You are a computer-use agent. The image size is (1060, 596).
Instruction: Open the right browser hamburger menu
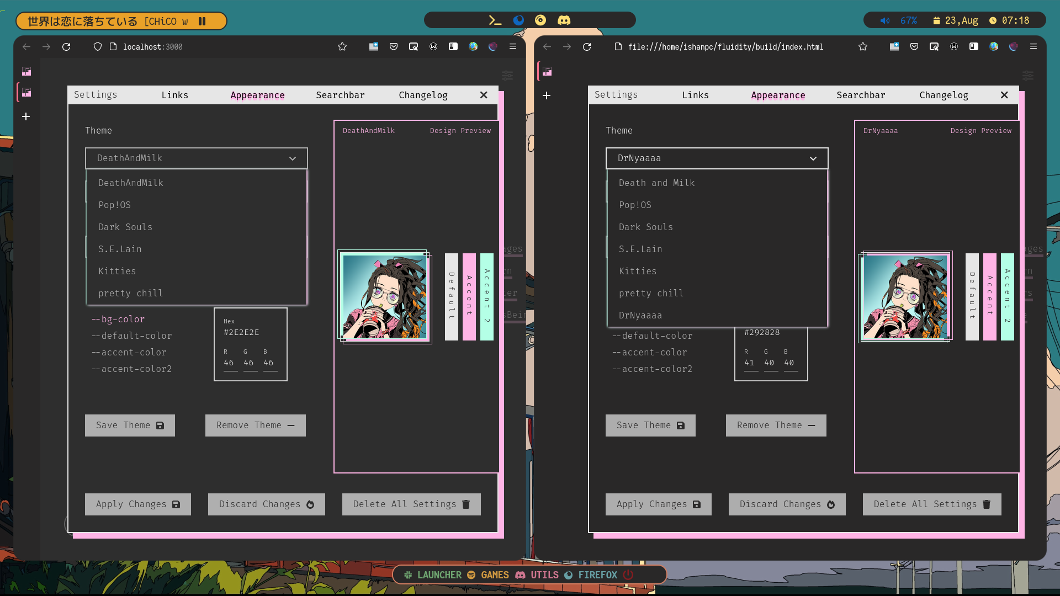[1033, 47]
